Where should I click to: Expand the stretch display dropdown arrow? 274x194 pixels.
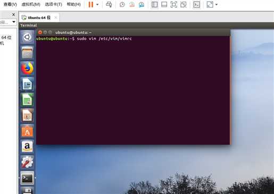pos(217,4)
